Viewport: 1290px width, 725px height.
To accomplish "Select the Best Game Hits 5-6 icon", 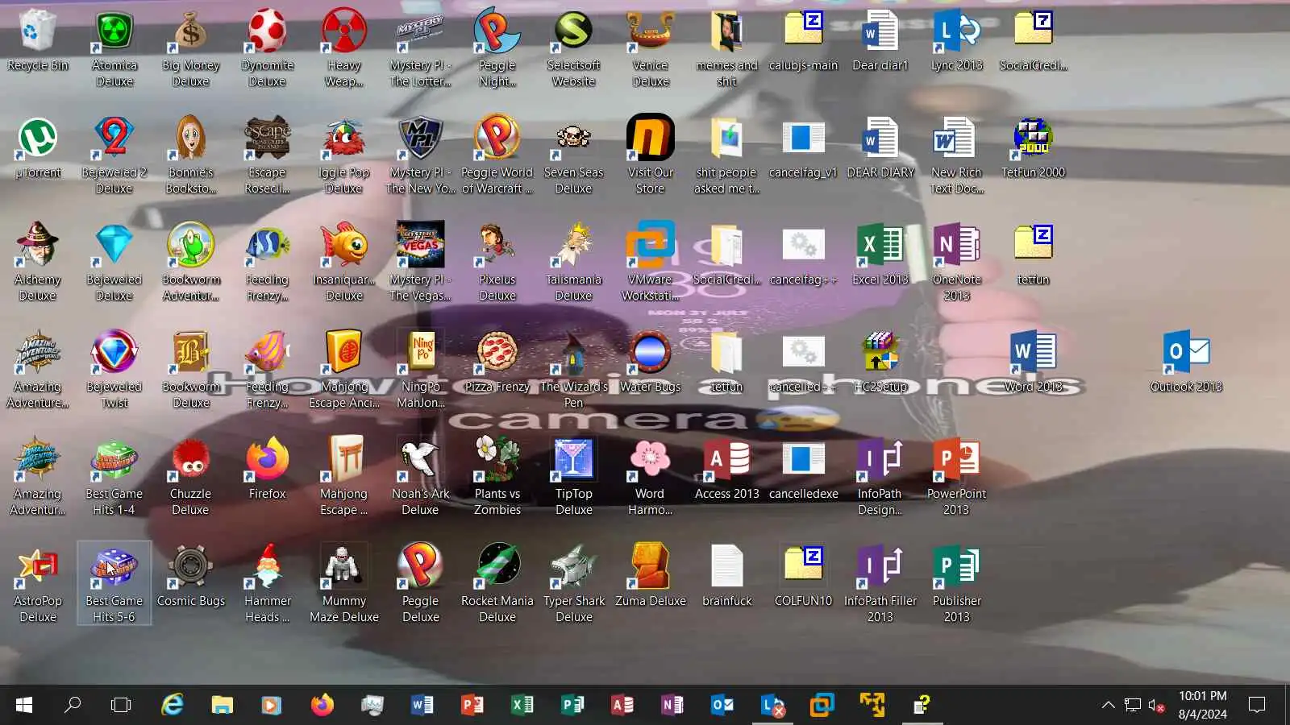I will pyautogui.click(x=114, y=584).
